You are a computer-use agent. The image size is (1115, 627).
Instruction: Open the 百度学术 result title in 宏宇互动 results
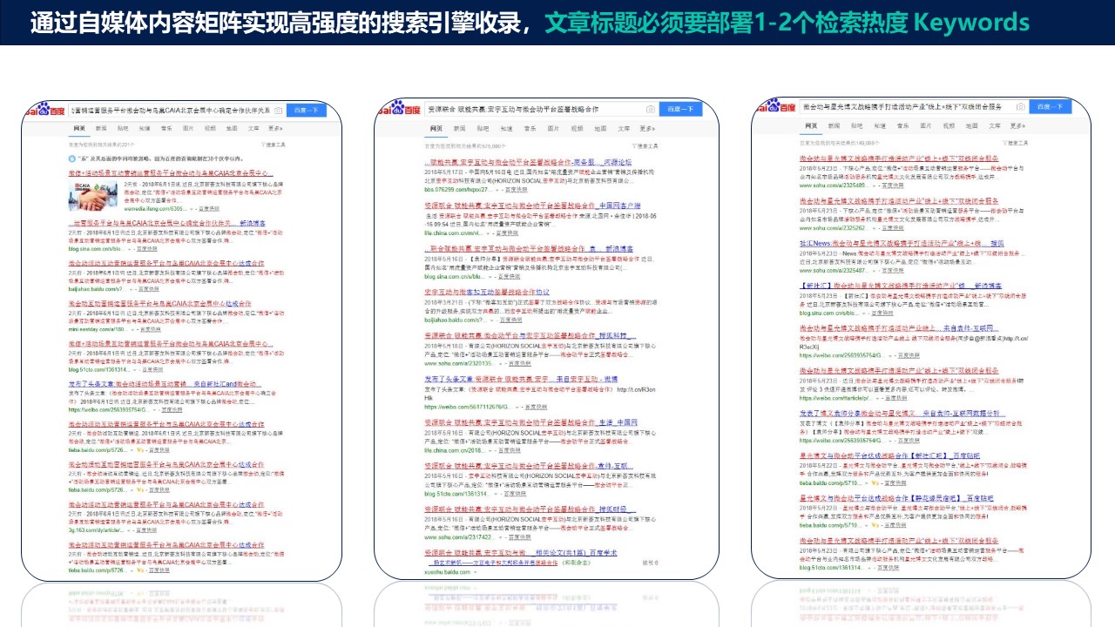coord(520,553)
